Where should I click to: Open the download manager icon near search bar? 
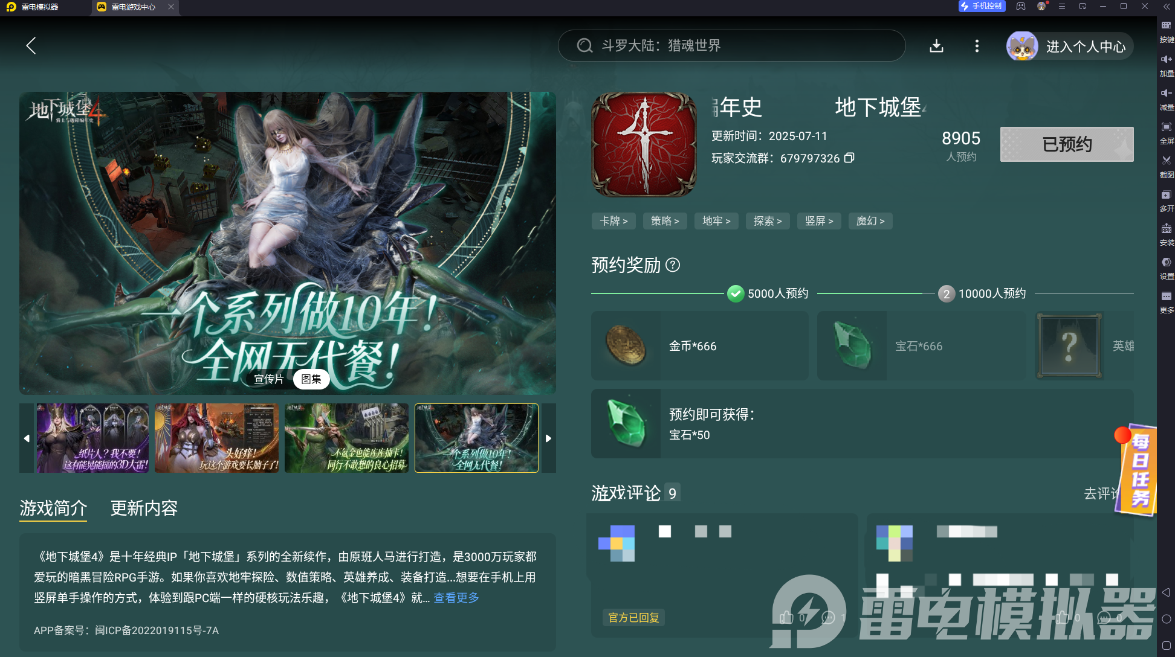[x=936, y=45]
